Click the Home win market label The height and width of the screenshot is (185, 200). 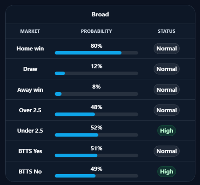click(30, 48)
